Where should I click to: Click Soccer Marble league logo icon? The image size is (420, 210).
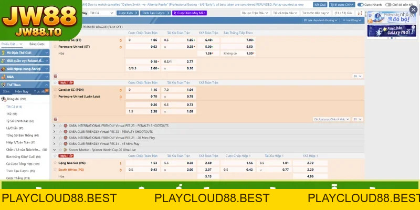[x=66, y=150]
